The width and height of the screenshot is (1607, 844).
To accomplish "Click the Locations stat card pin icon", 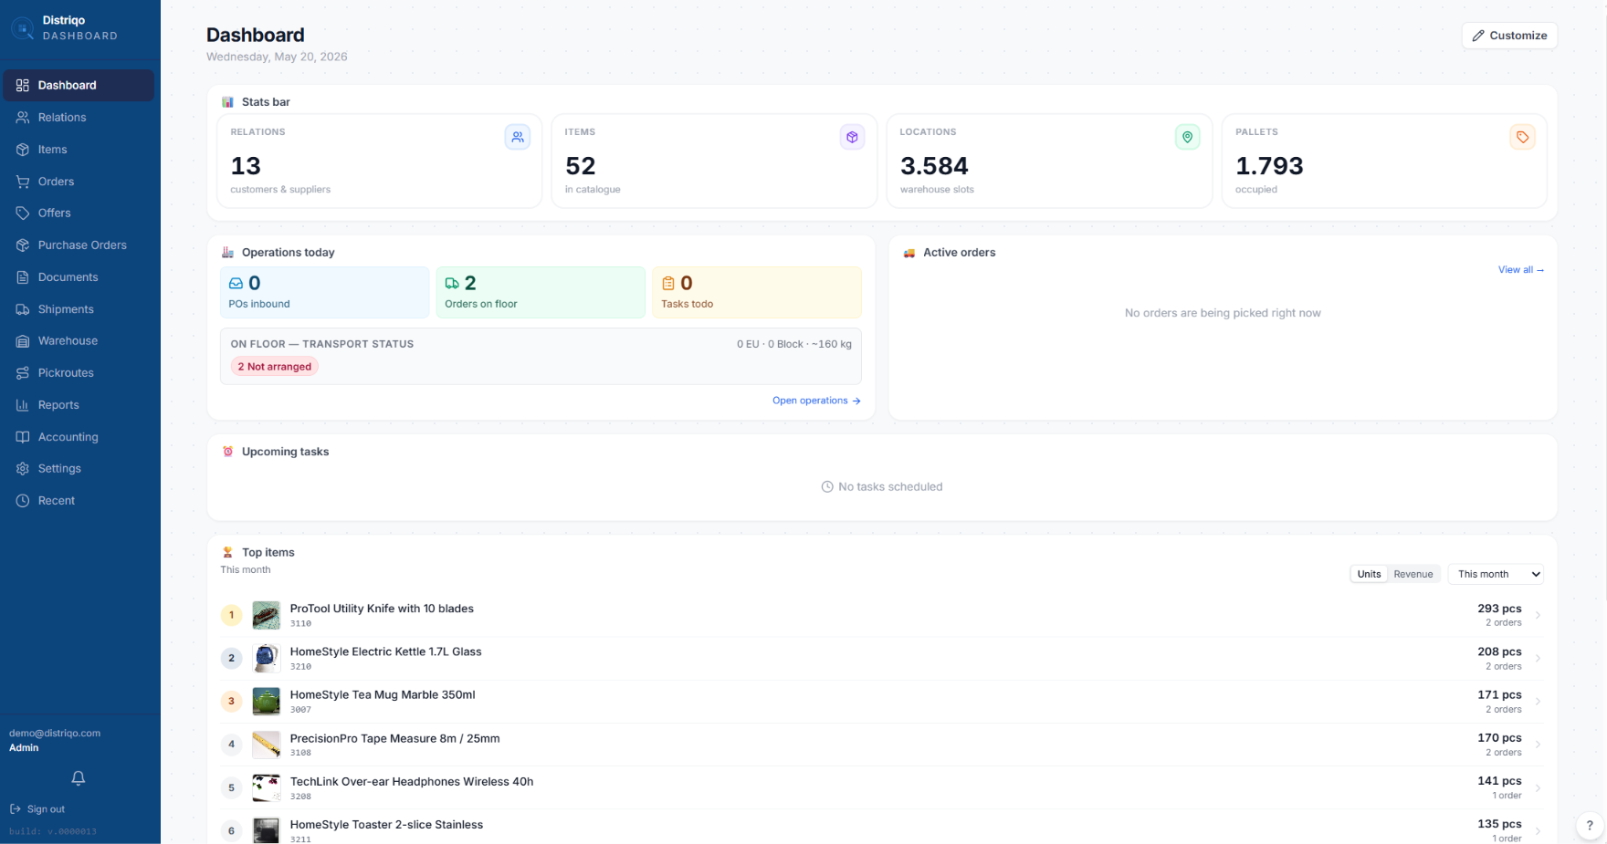I will pyautogui.click(x=1187, y=138).
